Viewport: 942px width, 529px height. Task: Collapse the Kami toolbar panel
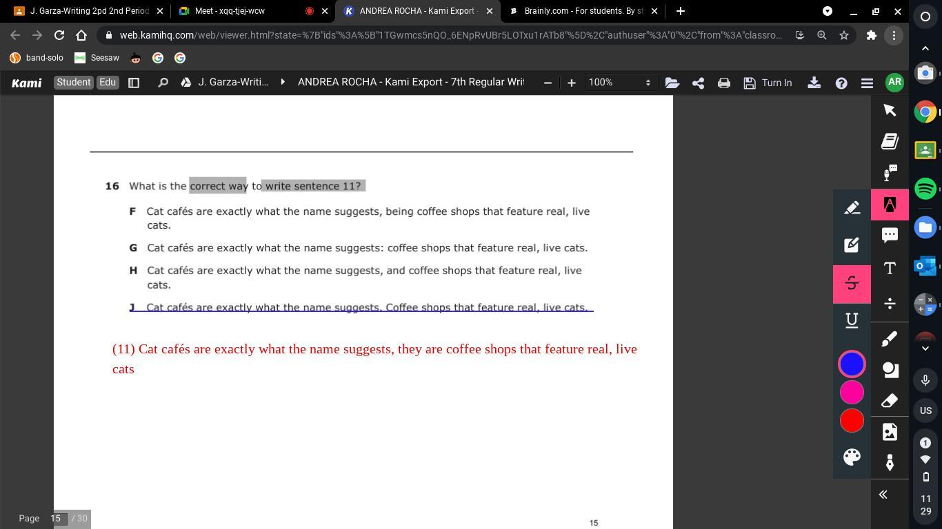click(883, 495)
